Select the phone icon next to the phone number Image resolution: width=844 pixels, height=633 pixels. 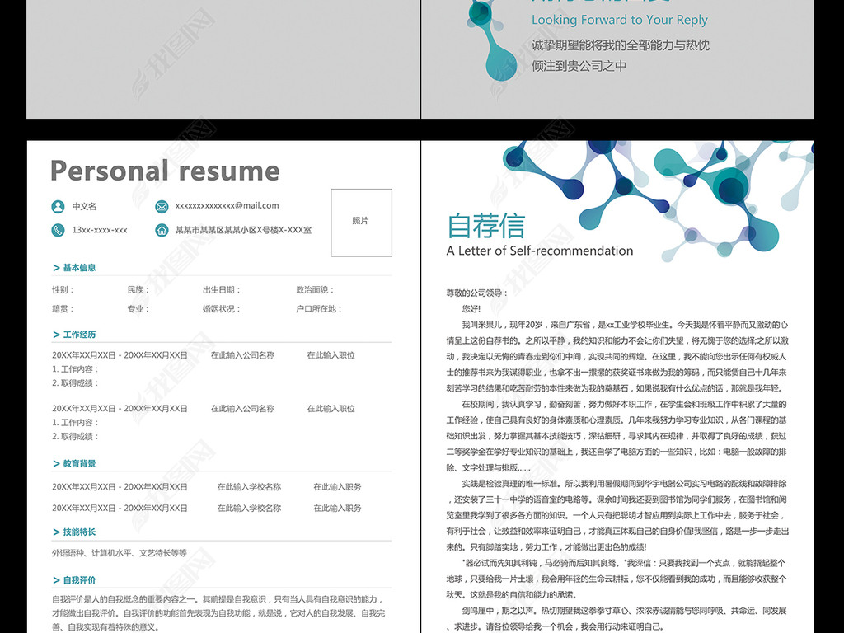57,230
